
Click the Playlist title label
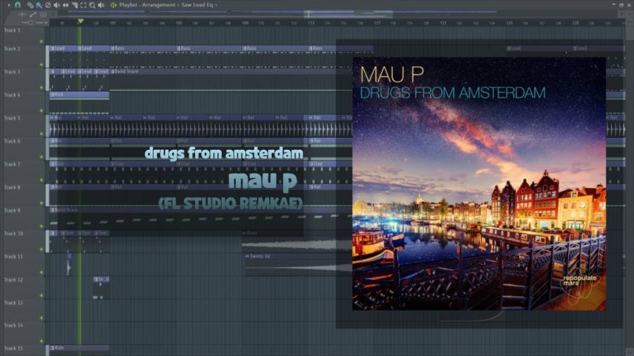tap(128, 5)
